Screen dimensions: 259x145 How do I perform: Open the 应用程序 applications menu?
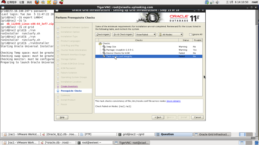click(12, 2)
